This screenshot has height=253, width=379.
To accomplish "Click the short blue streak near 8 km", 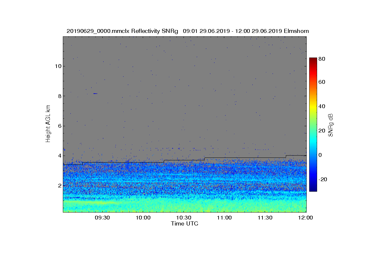I will click(95, 94).
